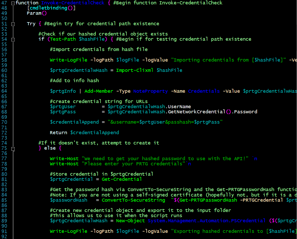Screen dimensions: 297x239
Task: Click line number 47
Action: tap(4, 3)
